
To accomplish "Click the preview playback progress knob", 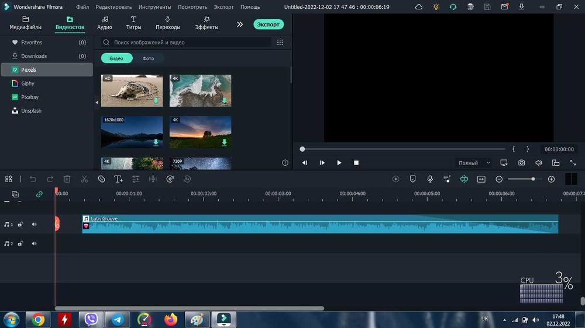I will pos(302,149).
